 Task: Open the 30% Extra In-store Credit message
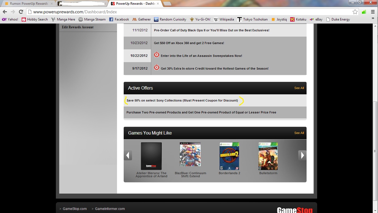point(215,69)
